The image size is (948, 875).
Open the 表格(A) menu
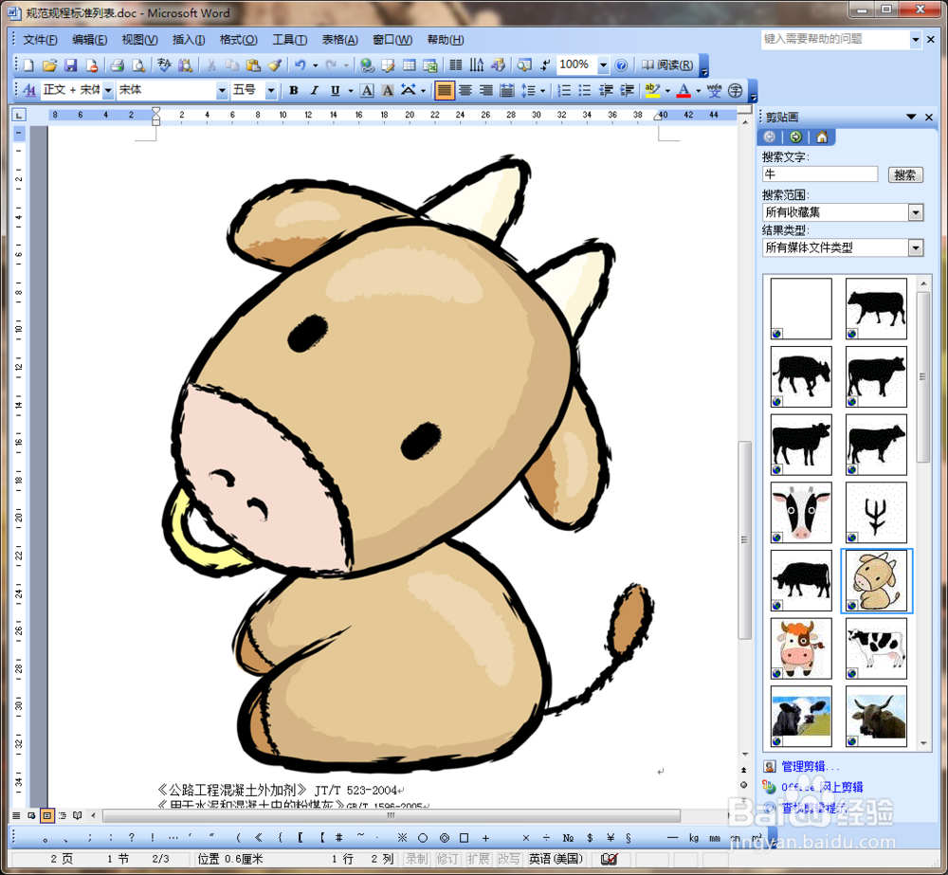tap(339, 40)
